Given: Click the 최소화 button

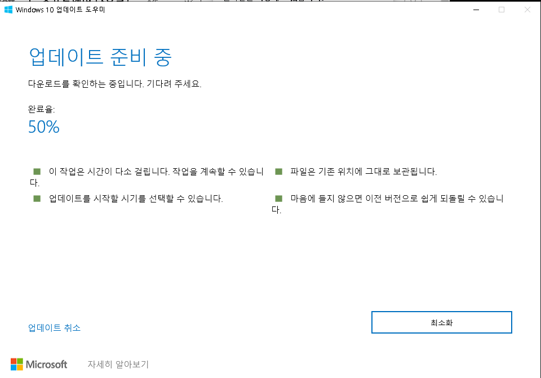Looking at the screenshot, I should (442, 322).
